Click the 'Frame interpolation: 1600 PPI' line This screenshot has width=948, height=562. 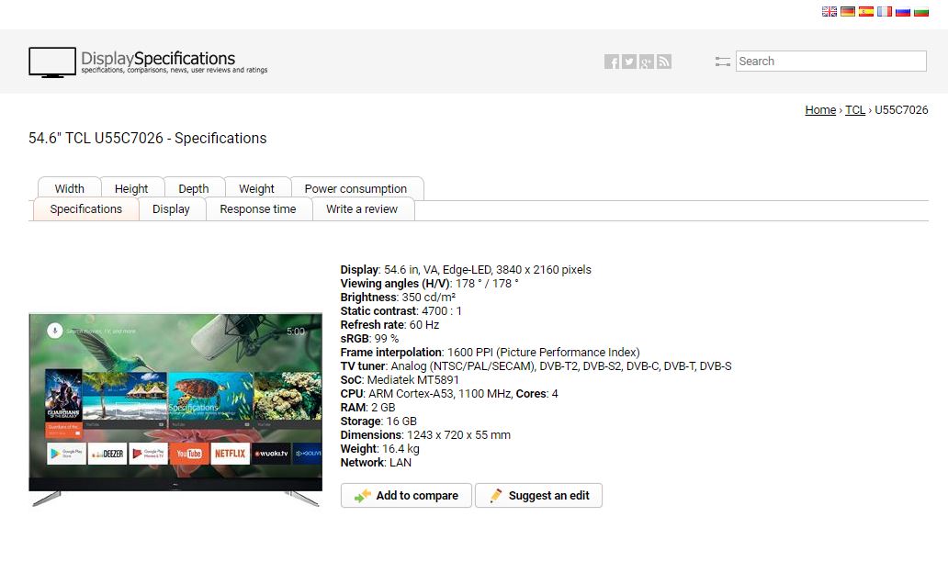pyautogui.click(x=490, y=353)
